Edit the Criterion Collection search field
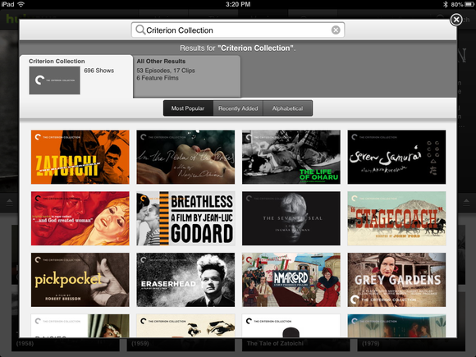 [238, 30]
